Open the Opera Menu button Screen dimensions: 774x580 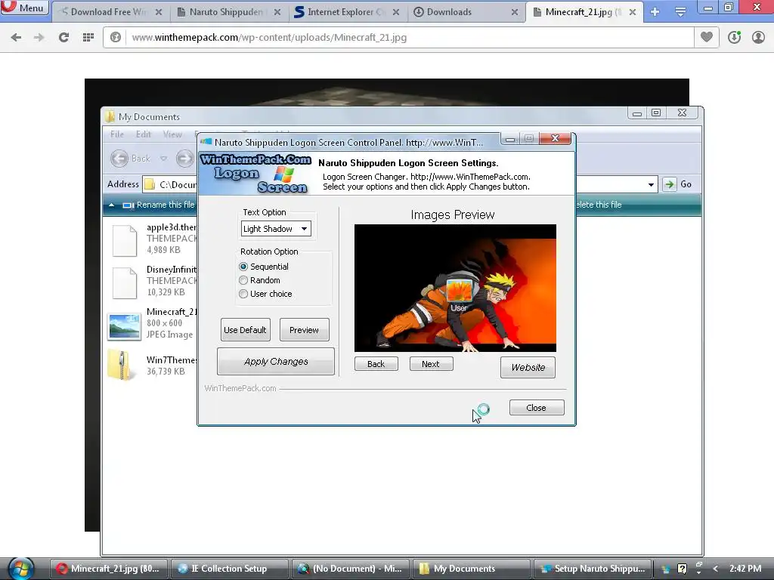(23, 8)
